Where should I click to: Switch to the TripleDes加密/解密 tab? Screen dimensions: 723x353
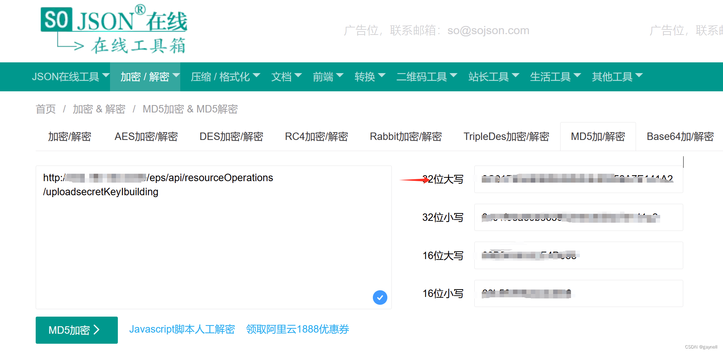click(x=506, y=137)
